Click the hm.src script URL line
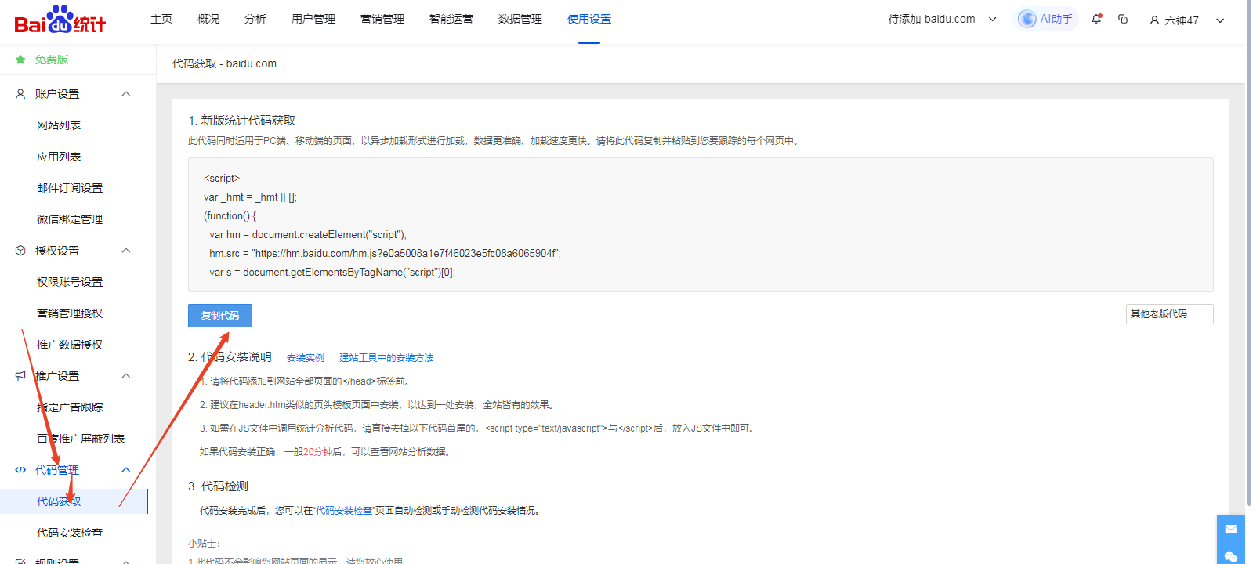 pos(385,254)
